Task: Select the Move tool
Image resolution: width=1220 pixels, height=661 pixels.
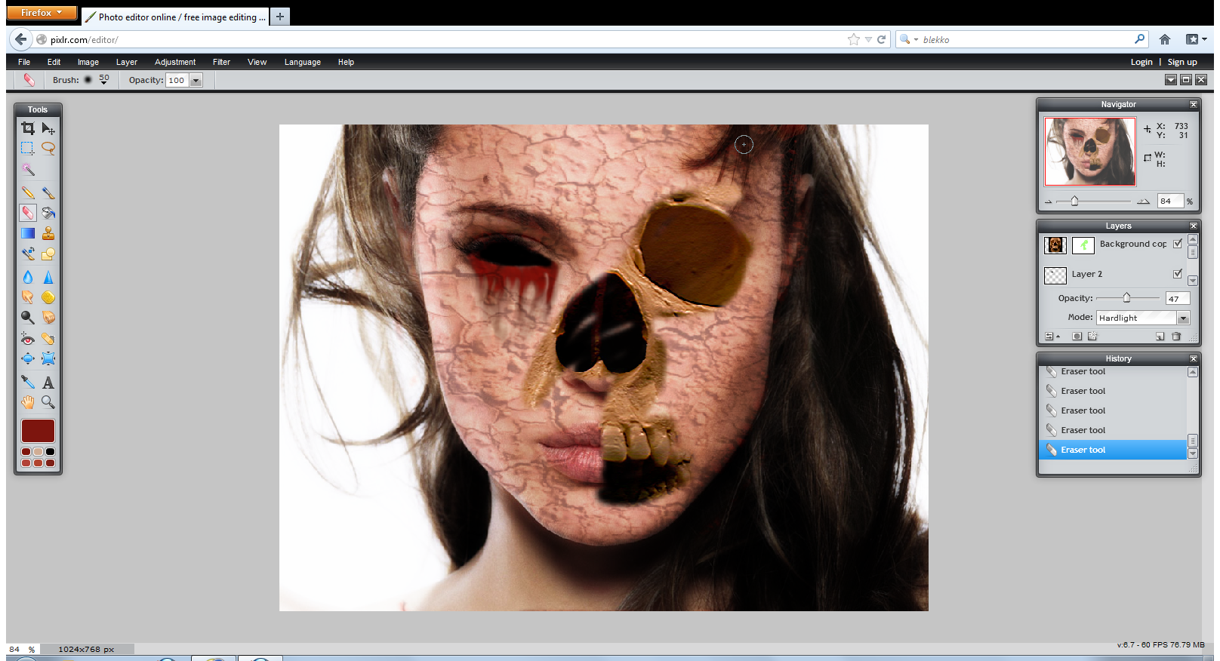Action: coord(48,128)
